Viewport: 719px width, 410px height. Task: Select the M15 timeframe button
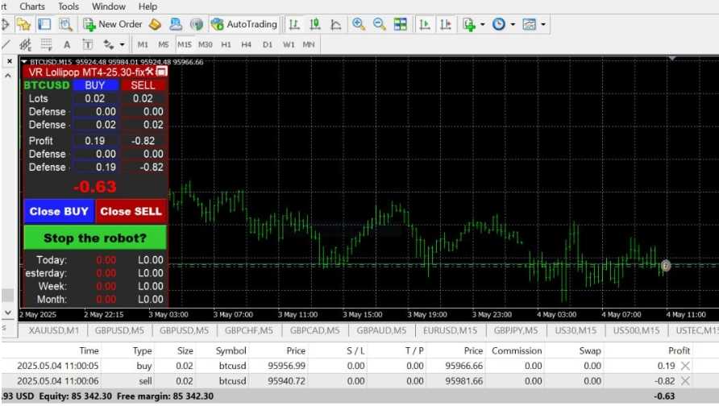click(x=185, y=44)
